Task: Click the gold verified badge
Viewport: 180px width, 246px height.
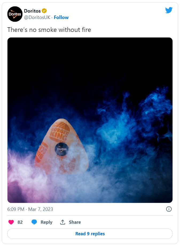Action: (44, 11)
